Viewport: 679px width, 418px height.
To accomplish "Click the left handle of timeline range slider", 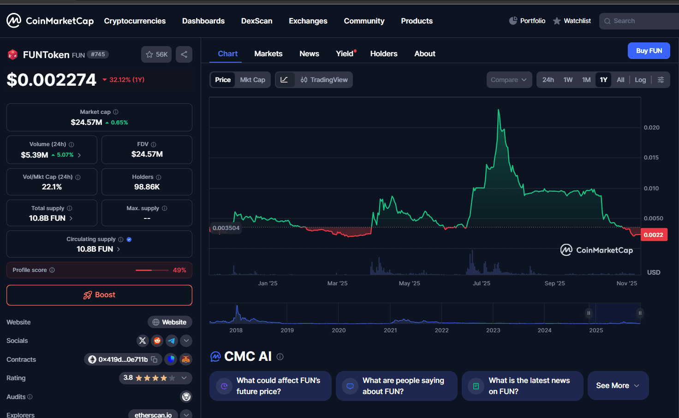I will [589, 313].
